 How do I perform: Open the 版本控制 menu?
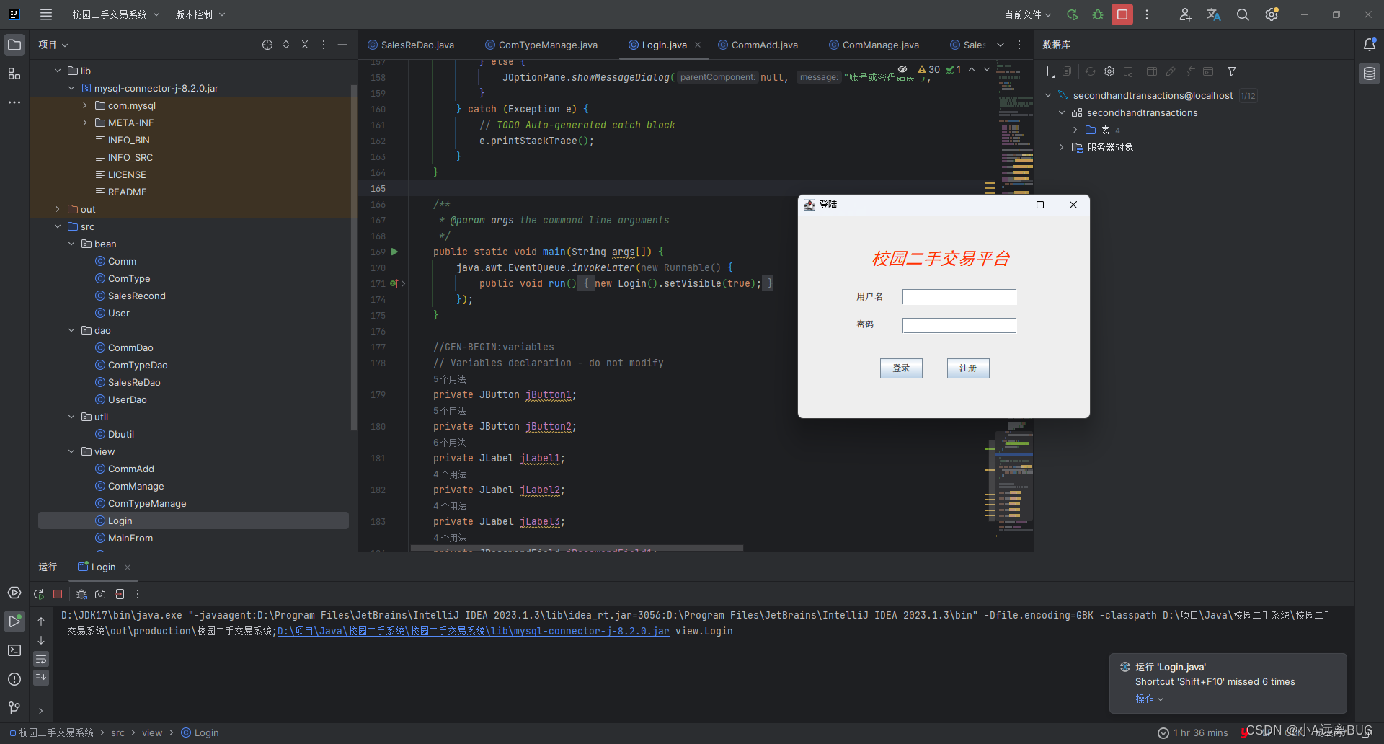tap(200, 14)
